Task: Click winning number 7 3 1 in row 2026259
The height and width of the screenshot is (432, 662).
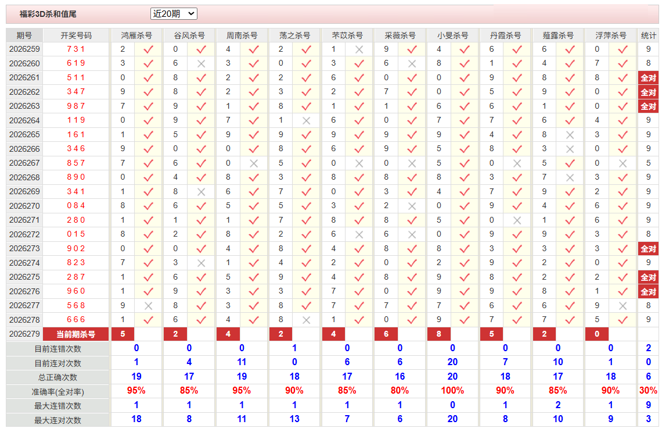Action: pos(76,49)
